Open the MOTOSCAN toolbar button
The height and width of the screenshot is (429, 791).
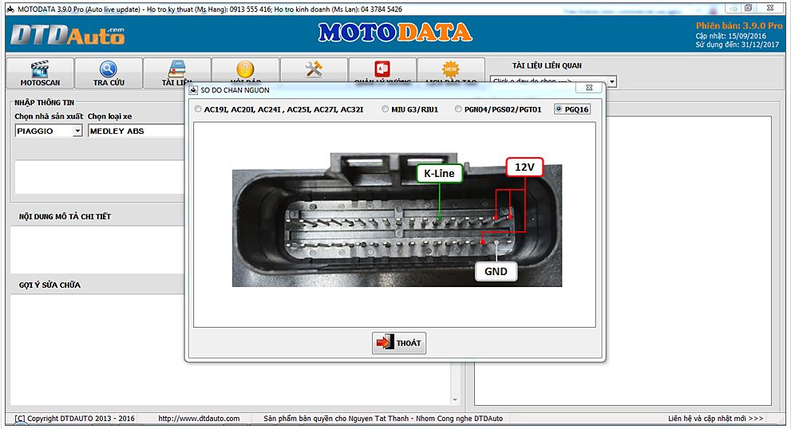(x=41, y=73)
